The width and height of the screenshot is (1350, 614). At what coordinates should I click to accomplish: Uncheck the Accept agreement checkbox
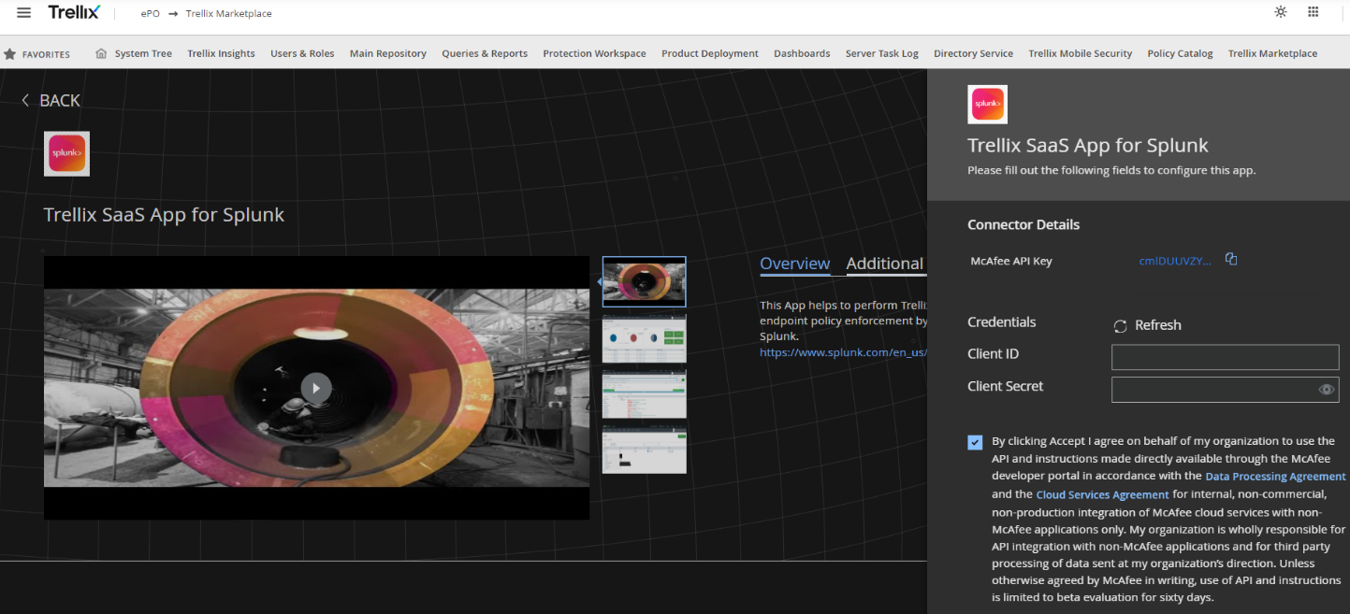pos(976,442)
